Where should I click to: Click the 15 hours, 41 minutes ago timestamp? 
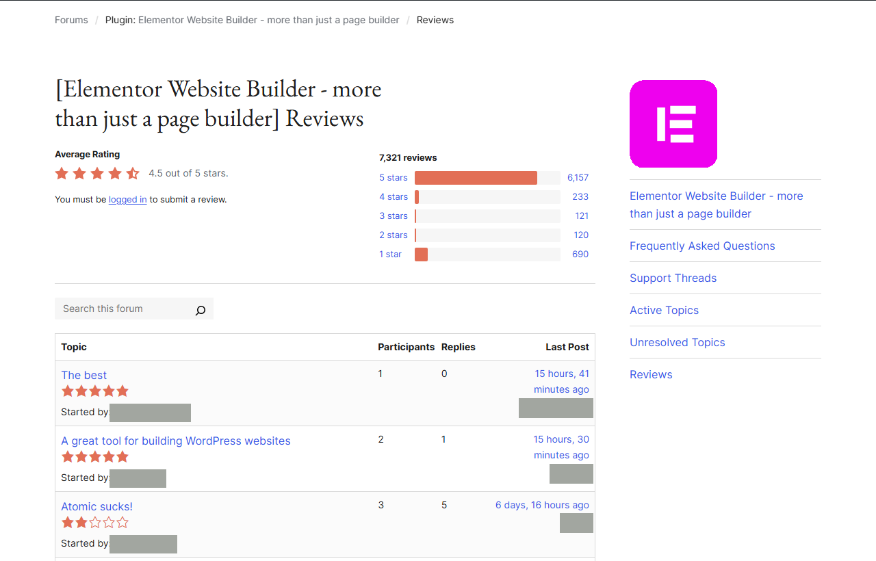click(561, 381)
